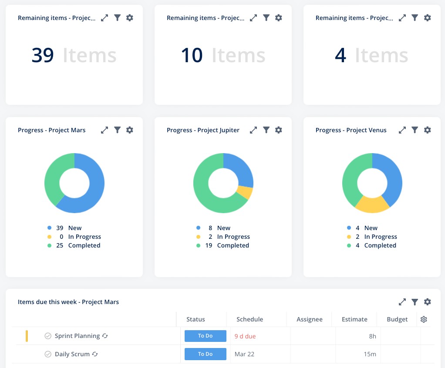Sort by the Schedule column header
This screenshot has width=445, height=368.
pyautogui.click(x=250, y=319)
